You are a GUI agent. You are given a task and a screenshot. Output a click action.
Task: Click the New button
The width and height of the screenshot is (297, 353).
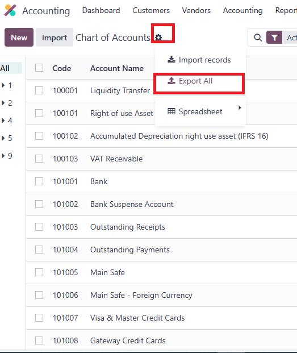[x=19, y=38]
